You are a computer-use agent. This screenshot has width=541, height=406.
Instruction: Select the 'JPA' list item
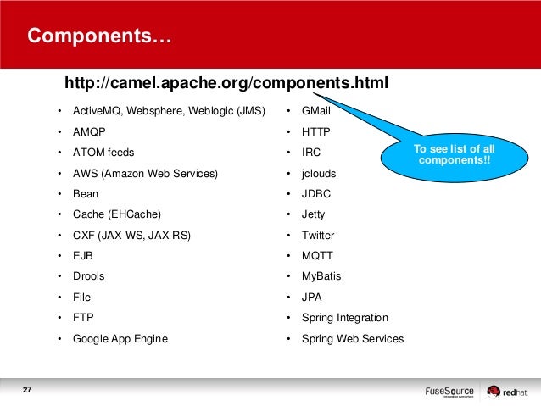(311, 297)
